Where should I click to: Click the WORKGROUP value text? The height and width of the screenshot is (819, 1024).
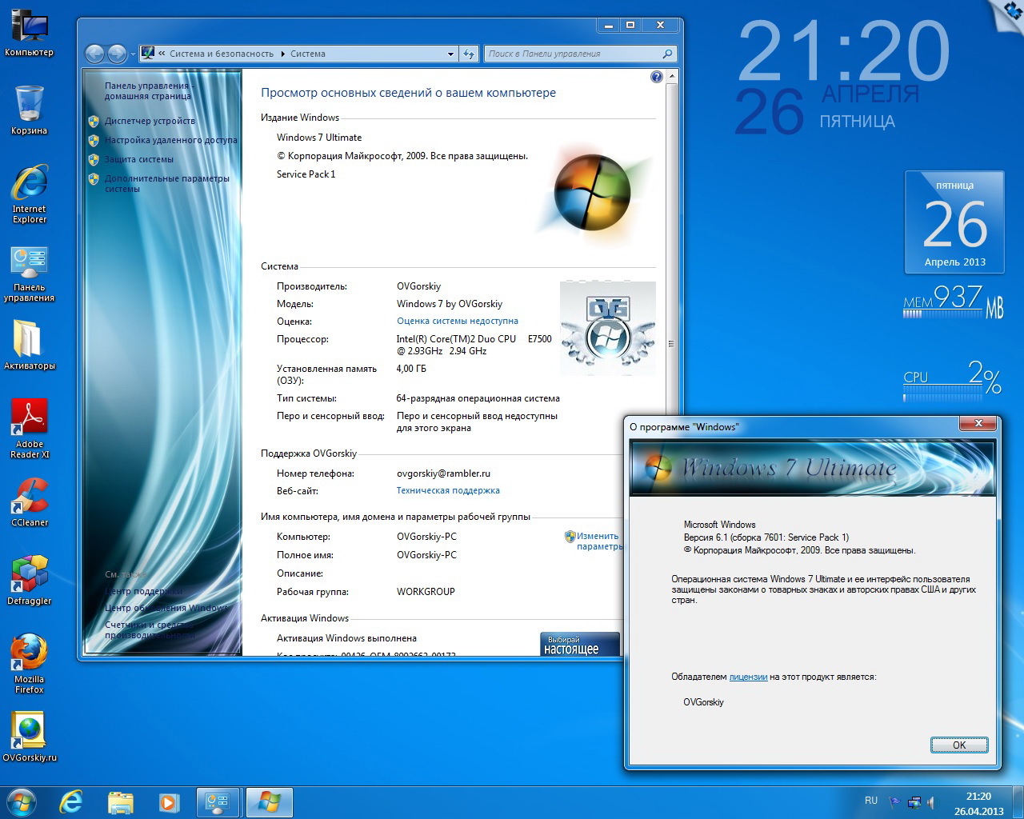[426, 592]
